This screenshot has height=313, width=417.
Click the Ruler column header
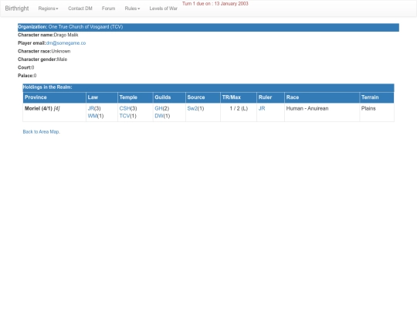pos(271,97)
